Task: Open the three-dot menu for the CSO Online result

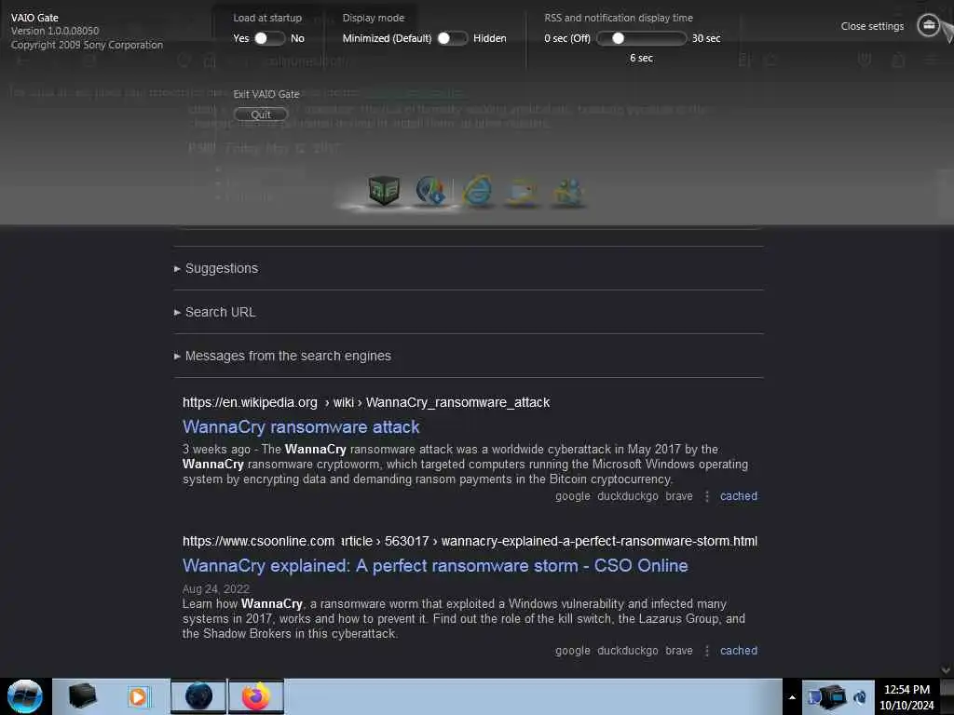Action: (706, 651)
